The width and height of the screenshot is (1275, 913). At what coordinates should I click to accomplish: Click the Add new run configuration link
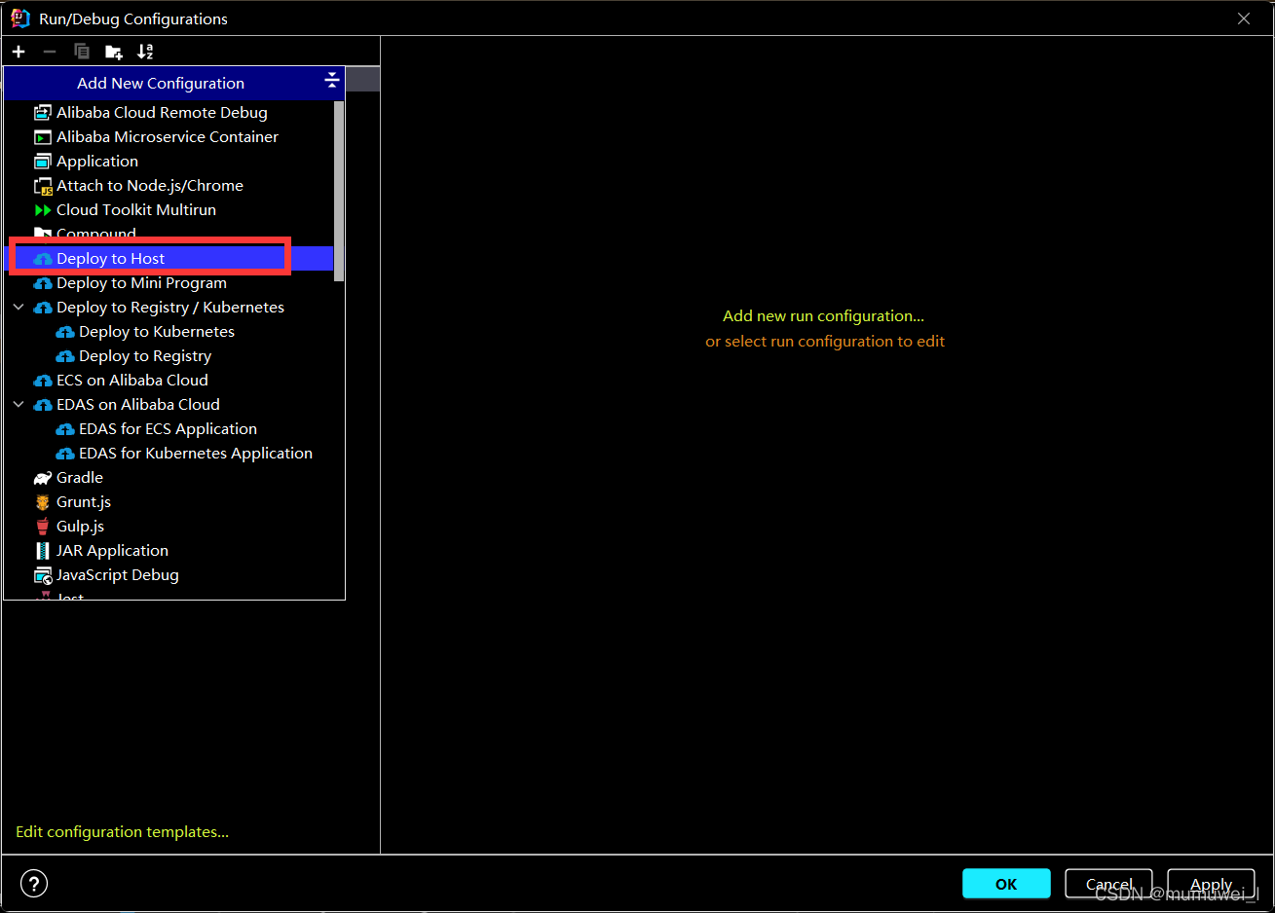[823, 316]
